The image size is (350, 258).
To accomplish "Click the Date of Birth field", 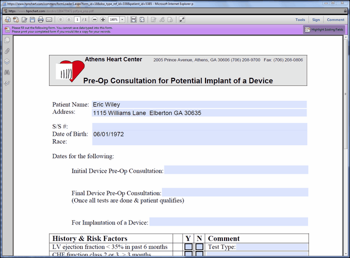I will (199, 134).
